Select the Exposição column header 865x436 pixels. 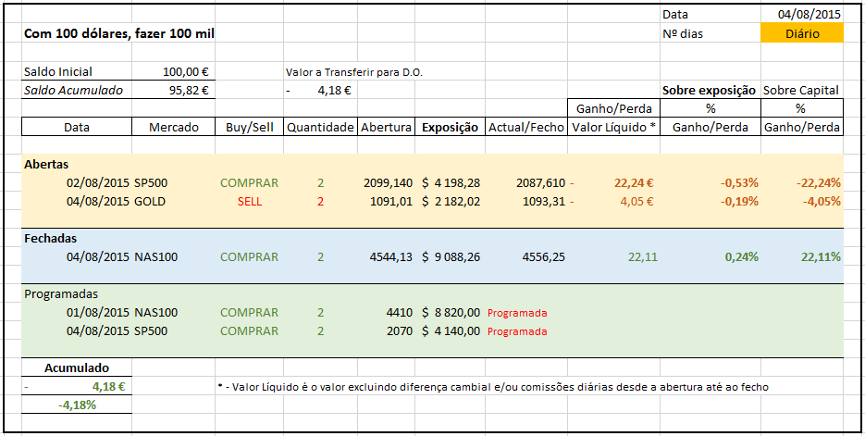[449, 128]
